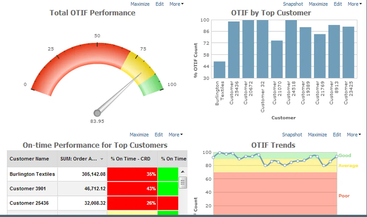Click the gauge needle pivot knob
The height and width of the screenshot is (217, 367).
97,113
